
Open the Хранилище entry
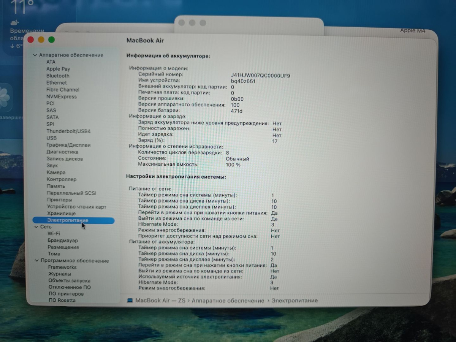click(x=62, y=214)
